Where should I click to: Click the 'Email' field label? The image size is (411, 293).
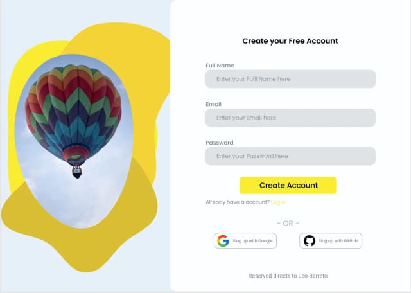[214, 104]
